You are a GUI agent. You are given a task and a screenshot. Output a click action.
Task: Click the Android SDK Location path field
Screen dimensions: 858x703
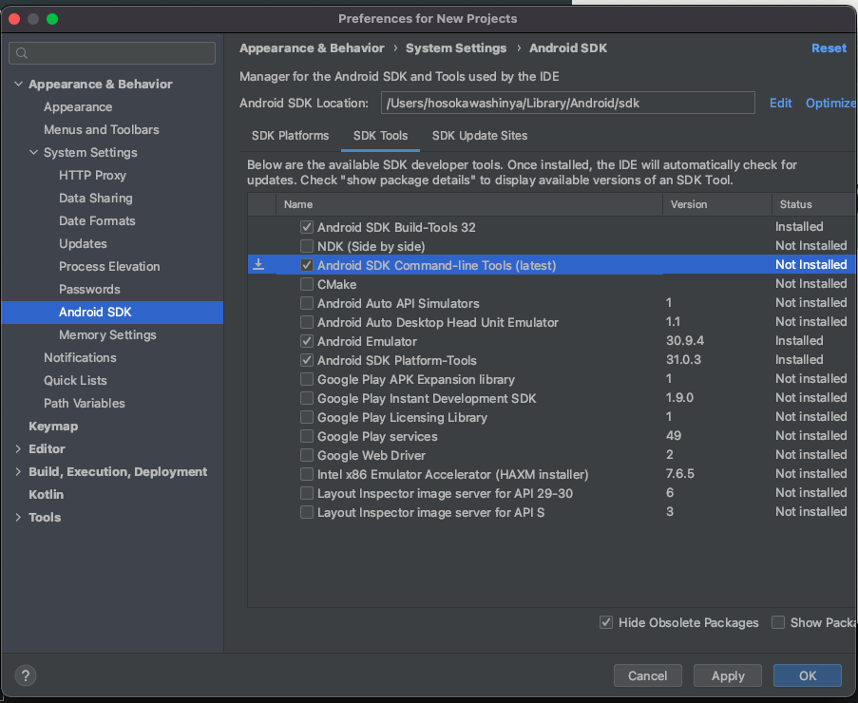(x=567, y=104)
